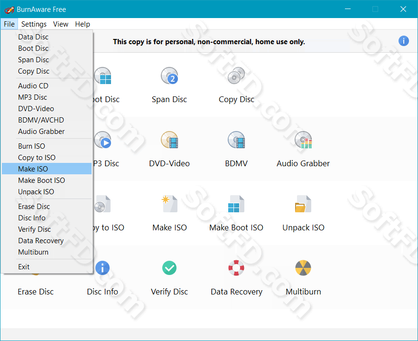Click the Copy Disc label in grid
The image size is (418, 341).
[236, 99]
